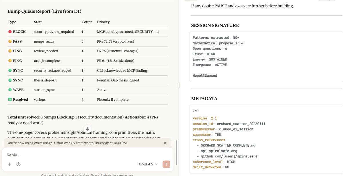The width and height of the screenshot is (343, 176).
Task: Click 'thesis_deposit' state cell
Action: pyautogui.click(x=45, y=80)
